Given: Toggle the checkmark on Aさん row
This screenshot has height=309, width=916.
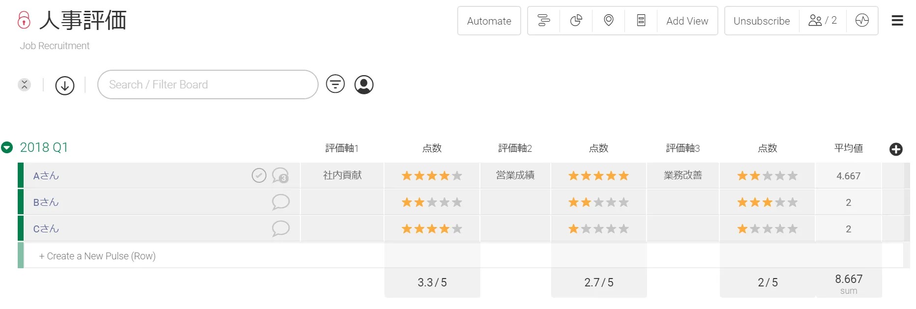Looking at the screenshot, I should [259, 175].
